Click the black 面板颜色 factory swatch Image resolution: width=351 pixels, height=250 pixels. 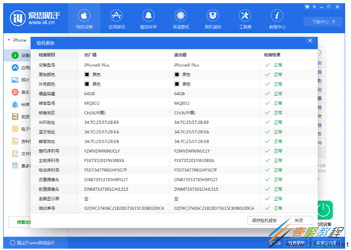tap(87, 75)
